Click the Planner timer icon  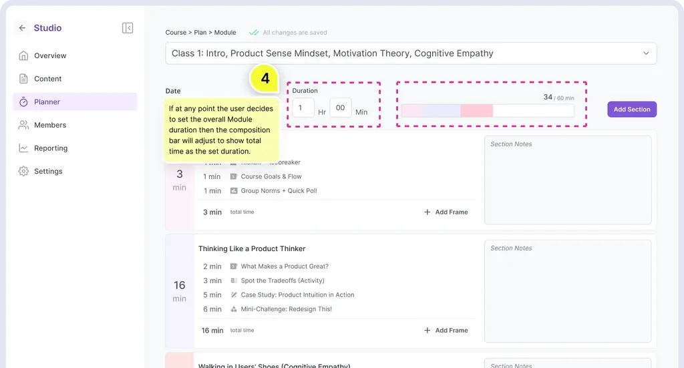click(23, 102)
